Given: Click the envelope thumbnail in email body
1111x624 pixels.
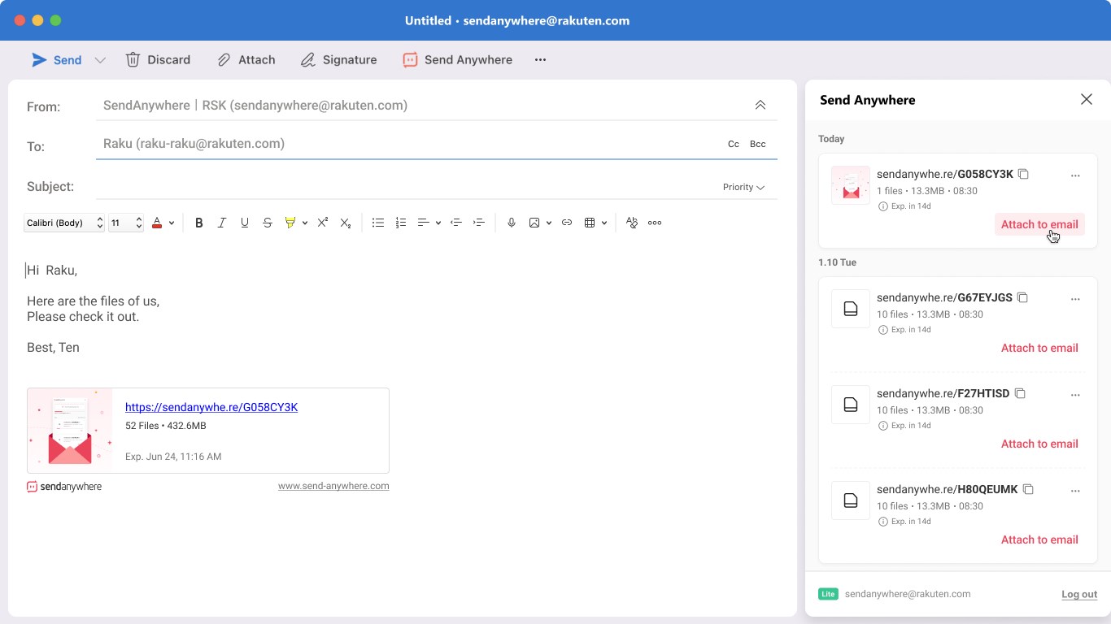Looking at the screenshot, I should point(70,431).
